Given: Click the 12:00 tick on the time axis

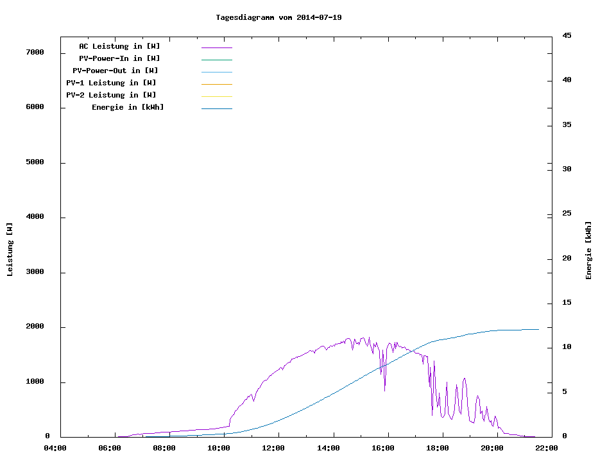Looking at the screenshot, I should (274, 448).
